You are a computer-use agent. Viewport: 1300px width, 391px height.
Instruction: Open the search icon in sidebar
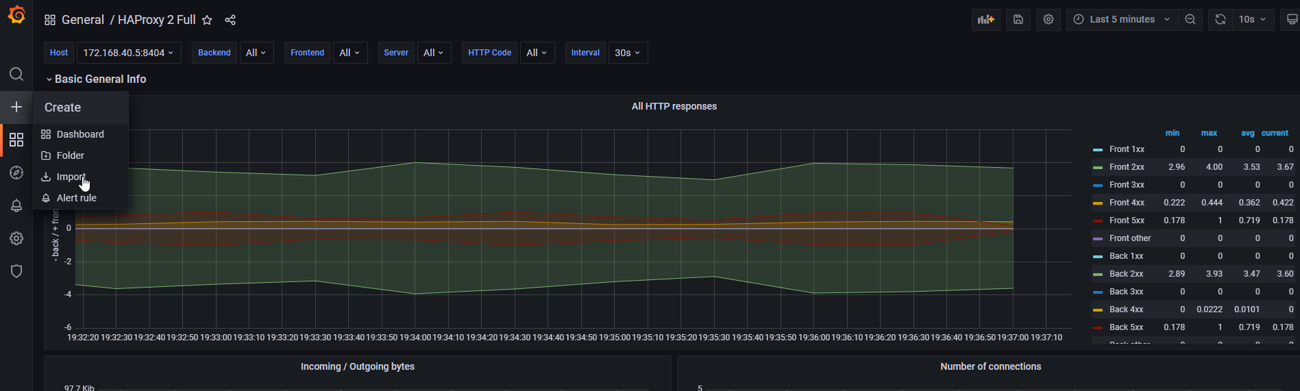click(x=16, y=74)
